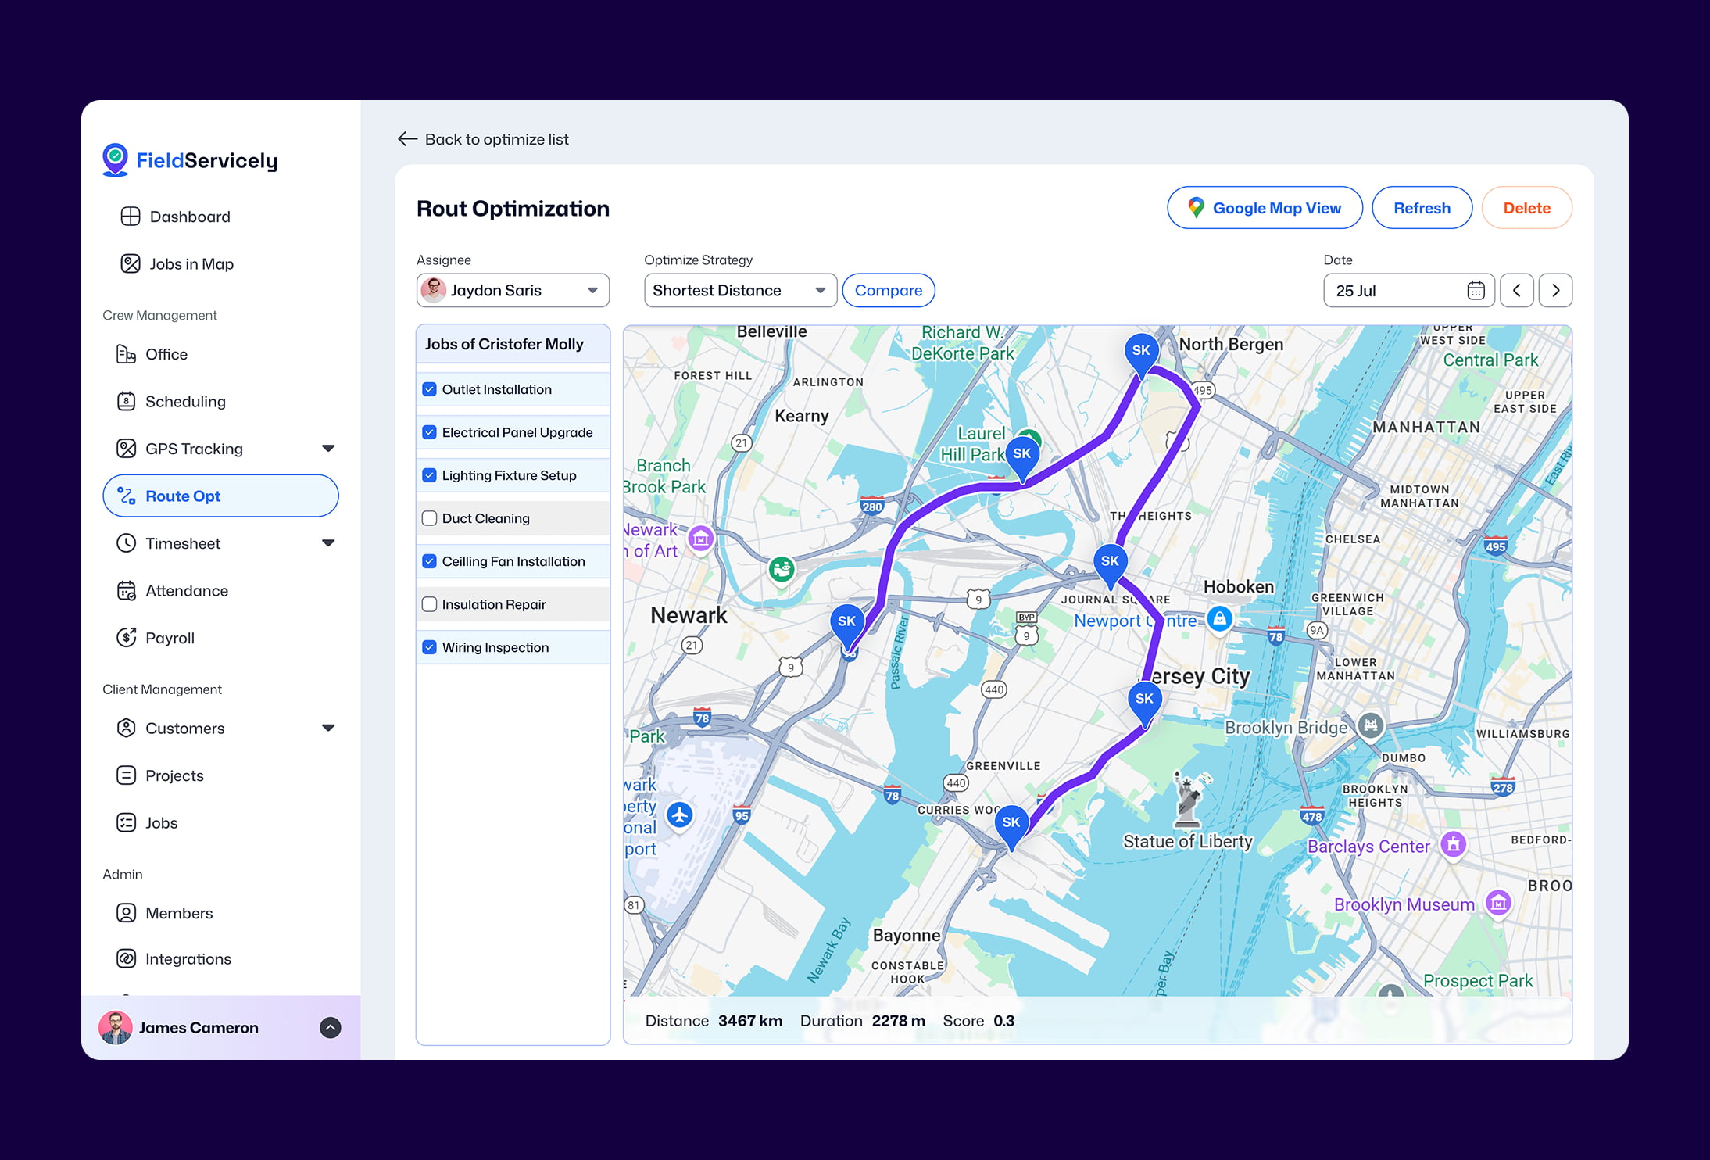Viewport: 1710px width, 1160px height.
Task: Expand the GPS Tracking submenu
Action: (328, 449)
